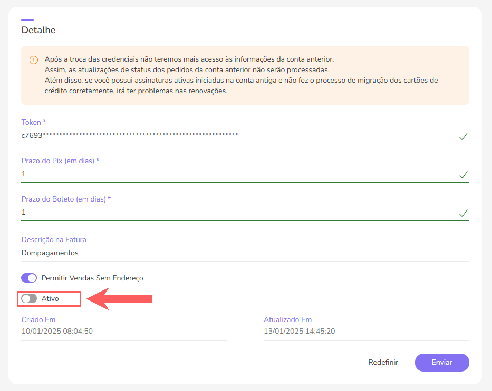
Task: Click the Detalhe section heading
Action: 38,30
